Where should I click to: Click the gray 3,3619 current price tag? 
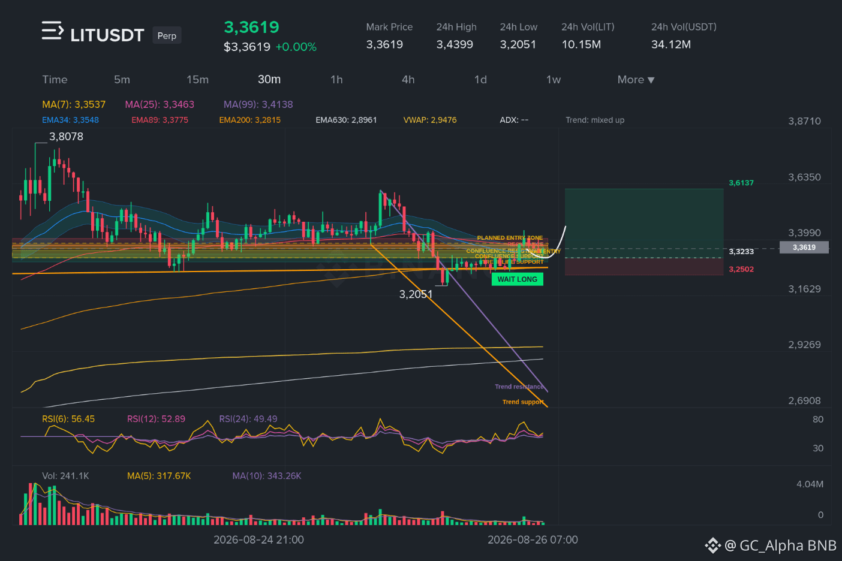[x=804, y=247]
